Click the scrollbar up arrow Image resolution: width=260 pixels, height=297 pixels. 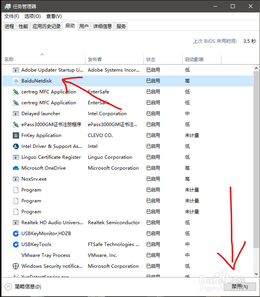(x=256, y=68)
